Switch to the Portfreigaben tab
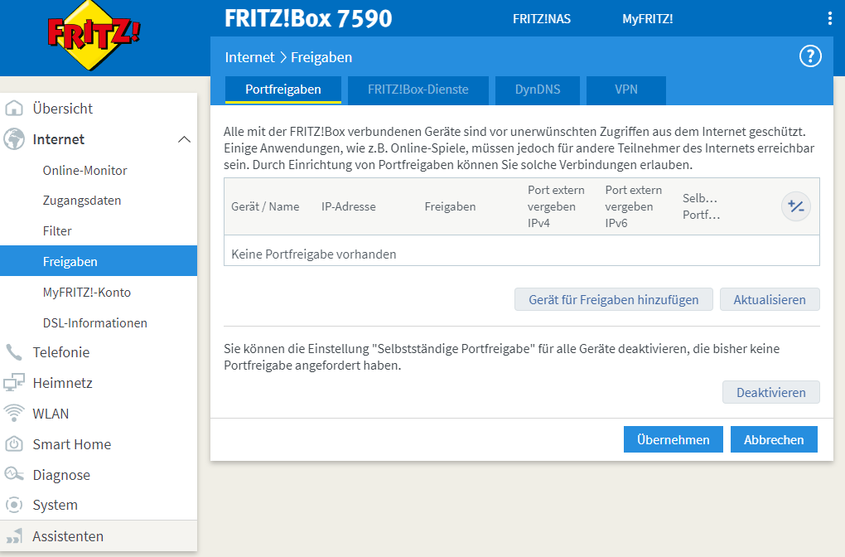 283,90
